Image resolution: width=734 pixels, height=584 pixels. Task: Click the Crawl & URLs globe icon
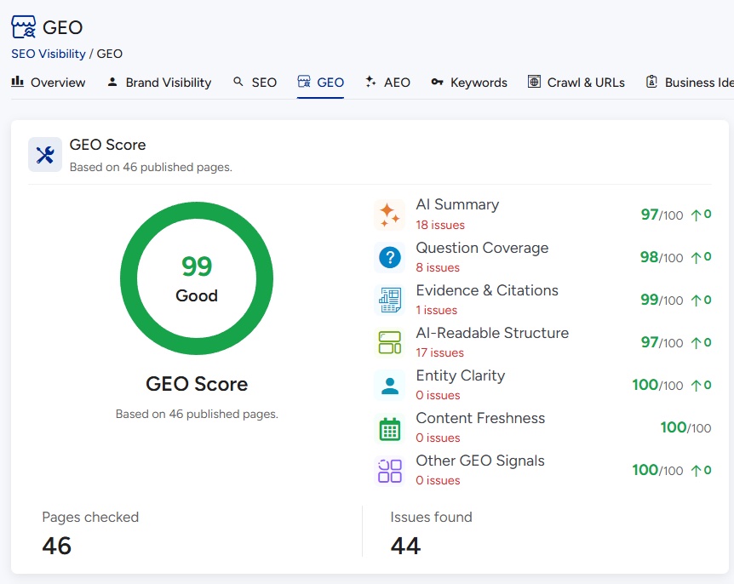point(534,82)
